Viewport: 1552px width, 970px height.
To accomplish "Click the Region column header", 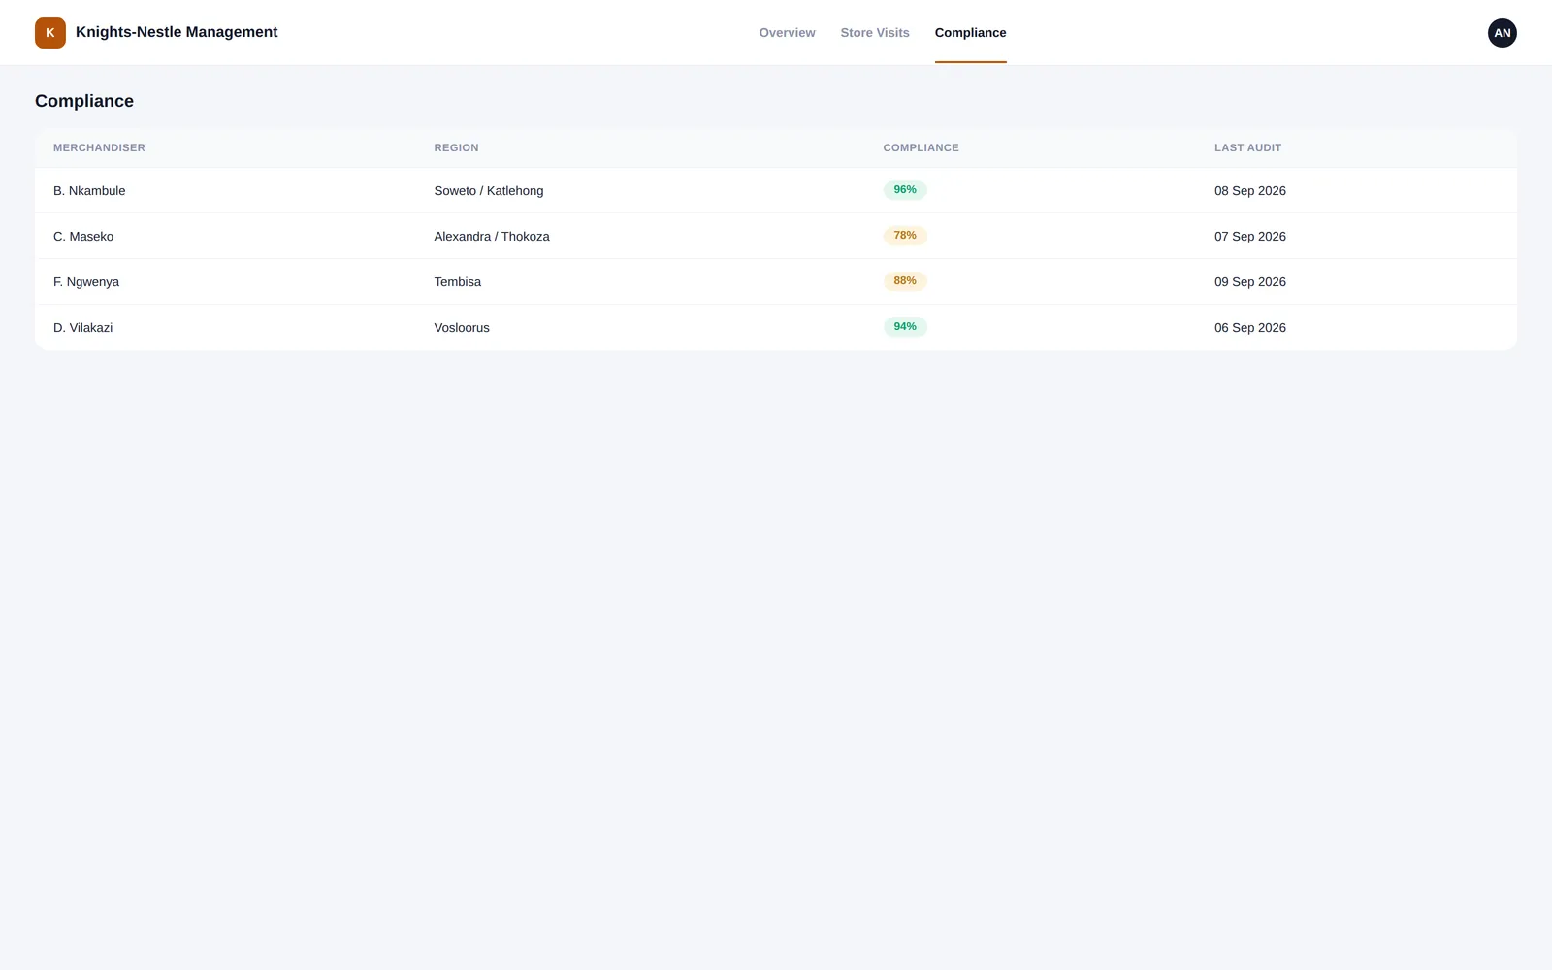I will [456, 147].
